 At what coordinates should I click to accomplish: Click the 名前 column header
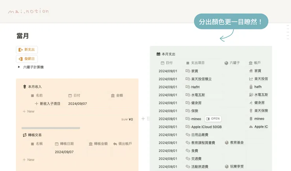[x=37, y=95]
